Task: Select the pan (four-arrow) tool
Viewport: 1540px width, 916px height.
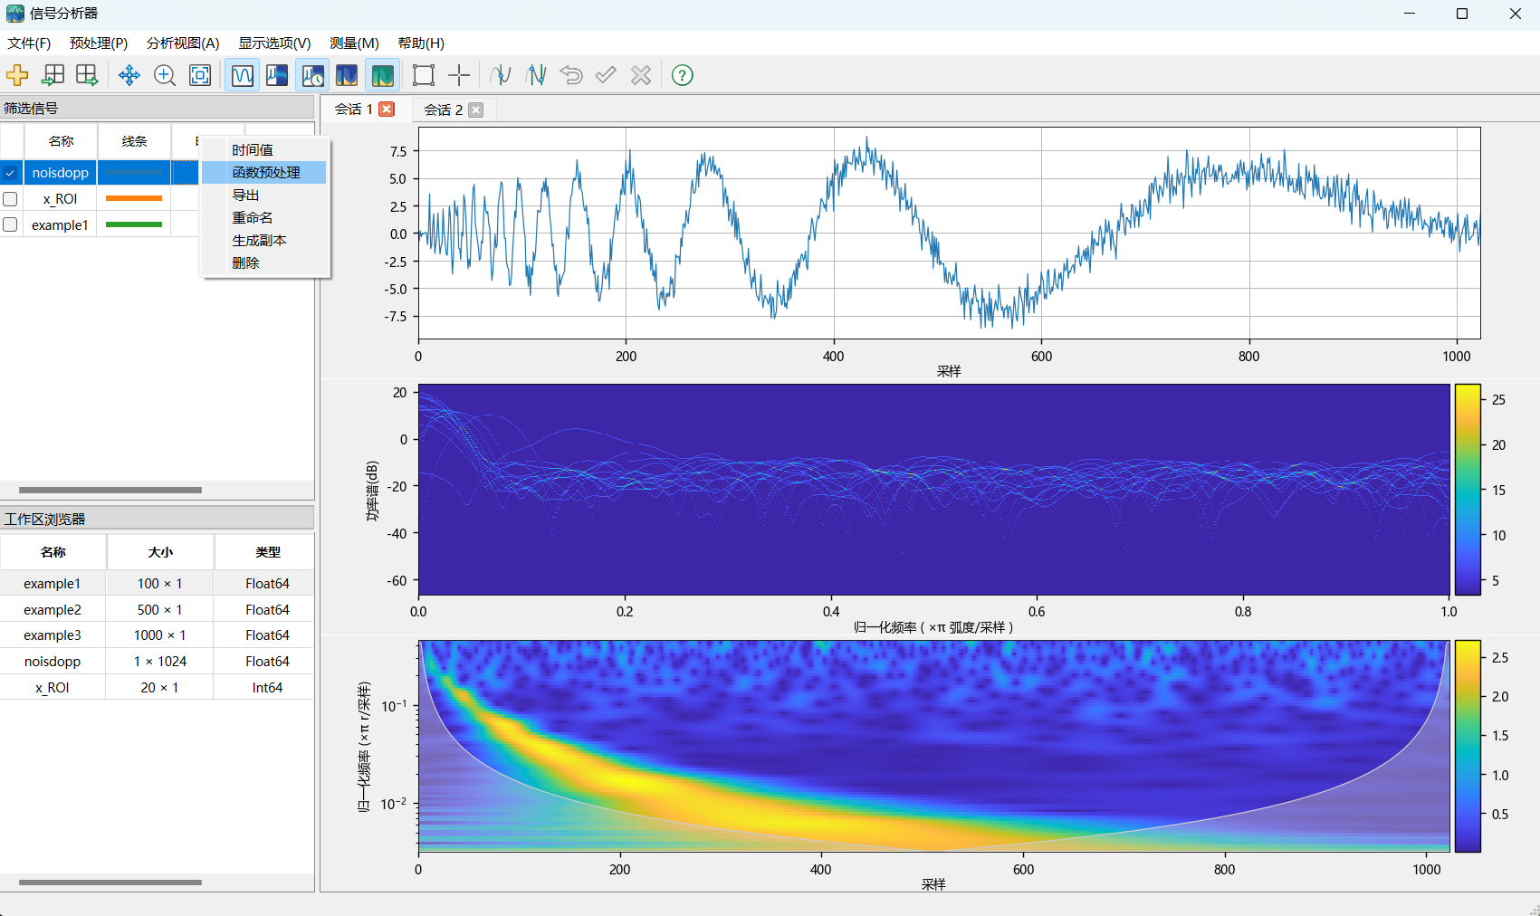Action: pyautogui.click(x=129, y=75)
